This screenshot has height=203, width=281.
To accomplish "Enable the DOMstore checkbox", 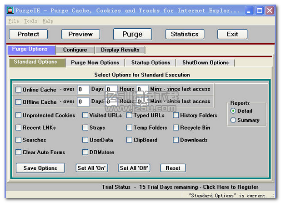I will (x=85, y=152).
